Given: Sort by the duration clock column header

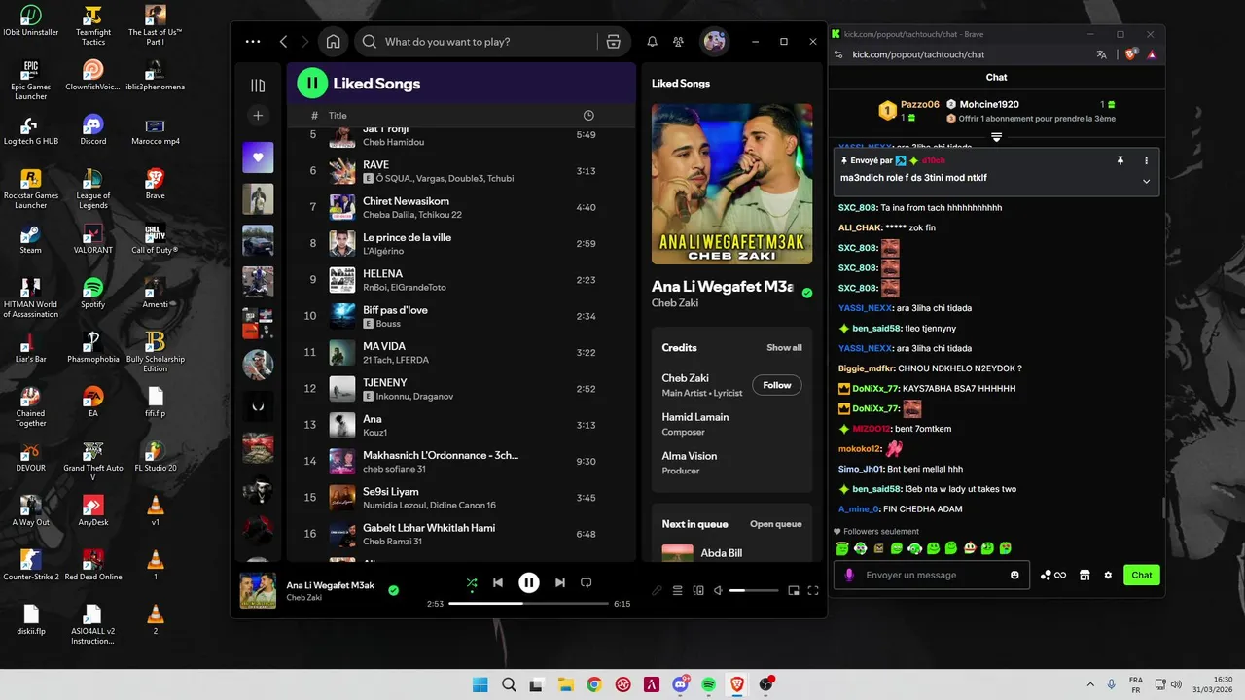Looking at the screenshot, I should click(588, 116).
